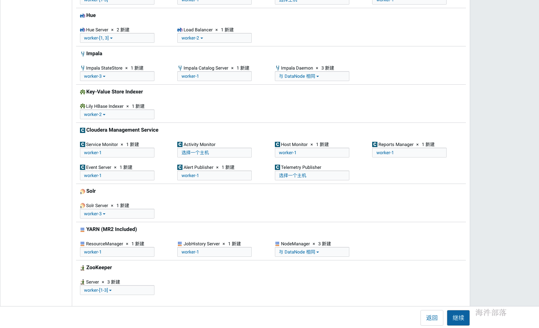Viewport: 539px width, 328px height.
Task: Click the YARN service heading icon
Action: coord(83,230)
